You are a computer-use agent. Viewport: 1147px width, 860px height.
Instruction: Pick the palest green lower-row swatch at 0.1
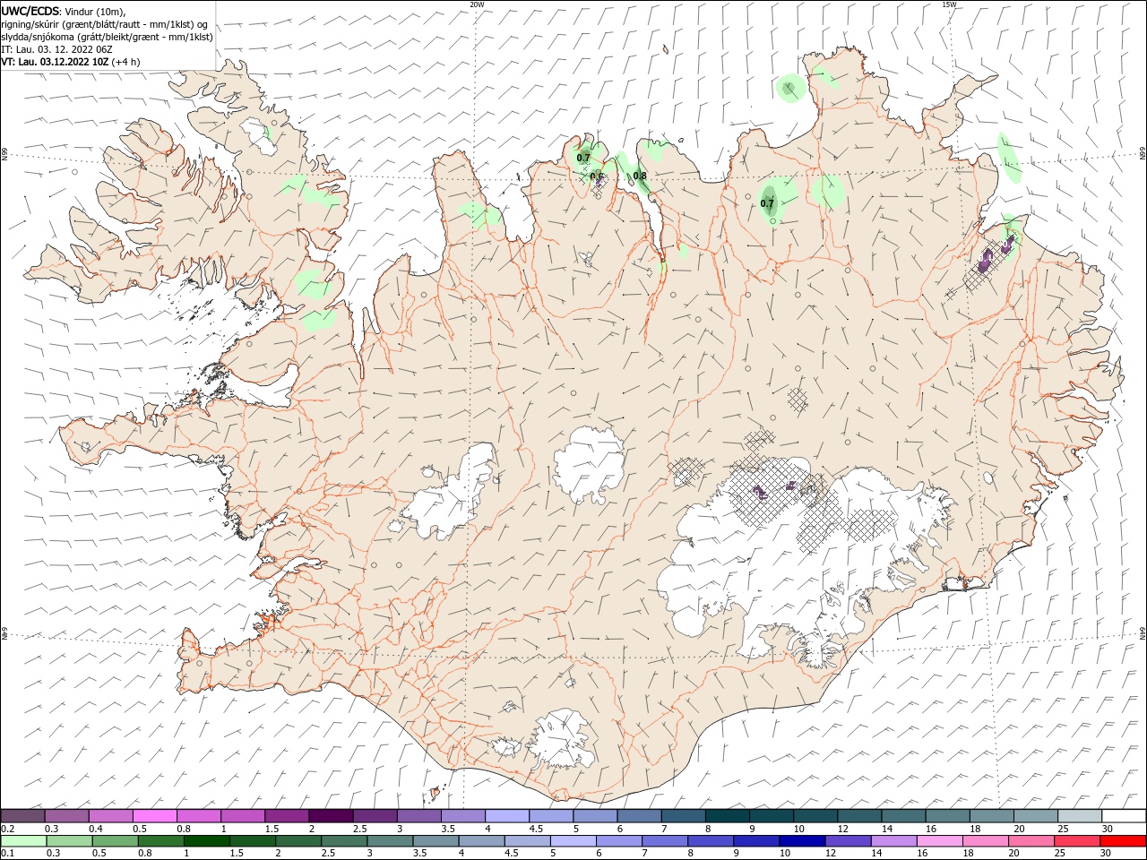(x=23, y=841)
